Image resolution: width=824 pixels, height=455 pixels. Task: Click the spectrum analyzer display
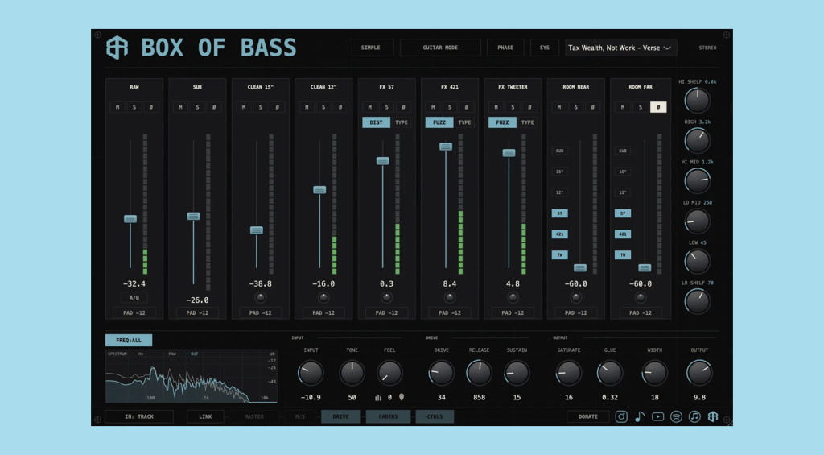(192, 376)
